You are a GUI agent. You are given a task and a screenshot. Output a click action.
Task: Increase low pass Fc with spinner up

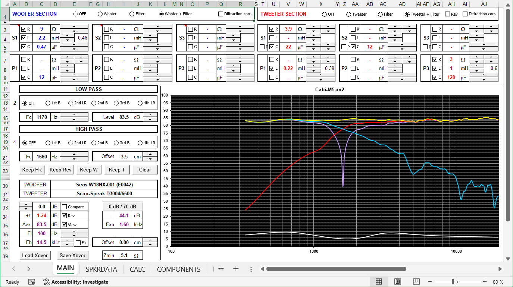74,115
